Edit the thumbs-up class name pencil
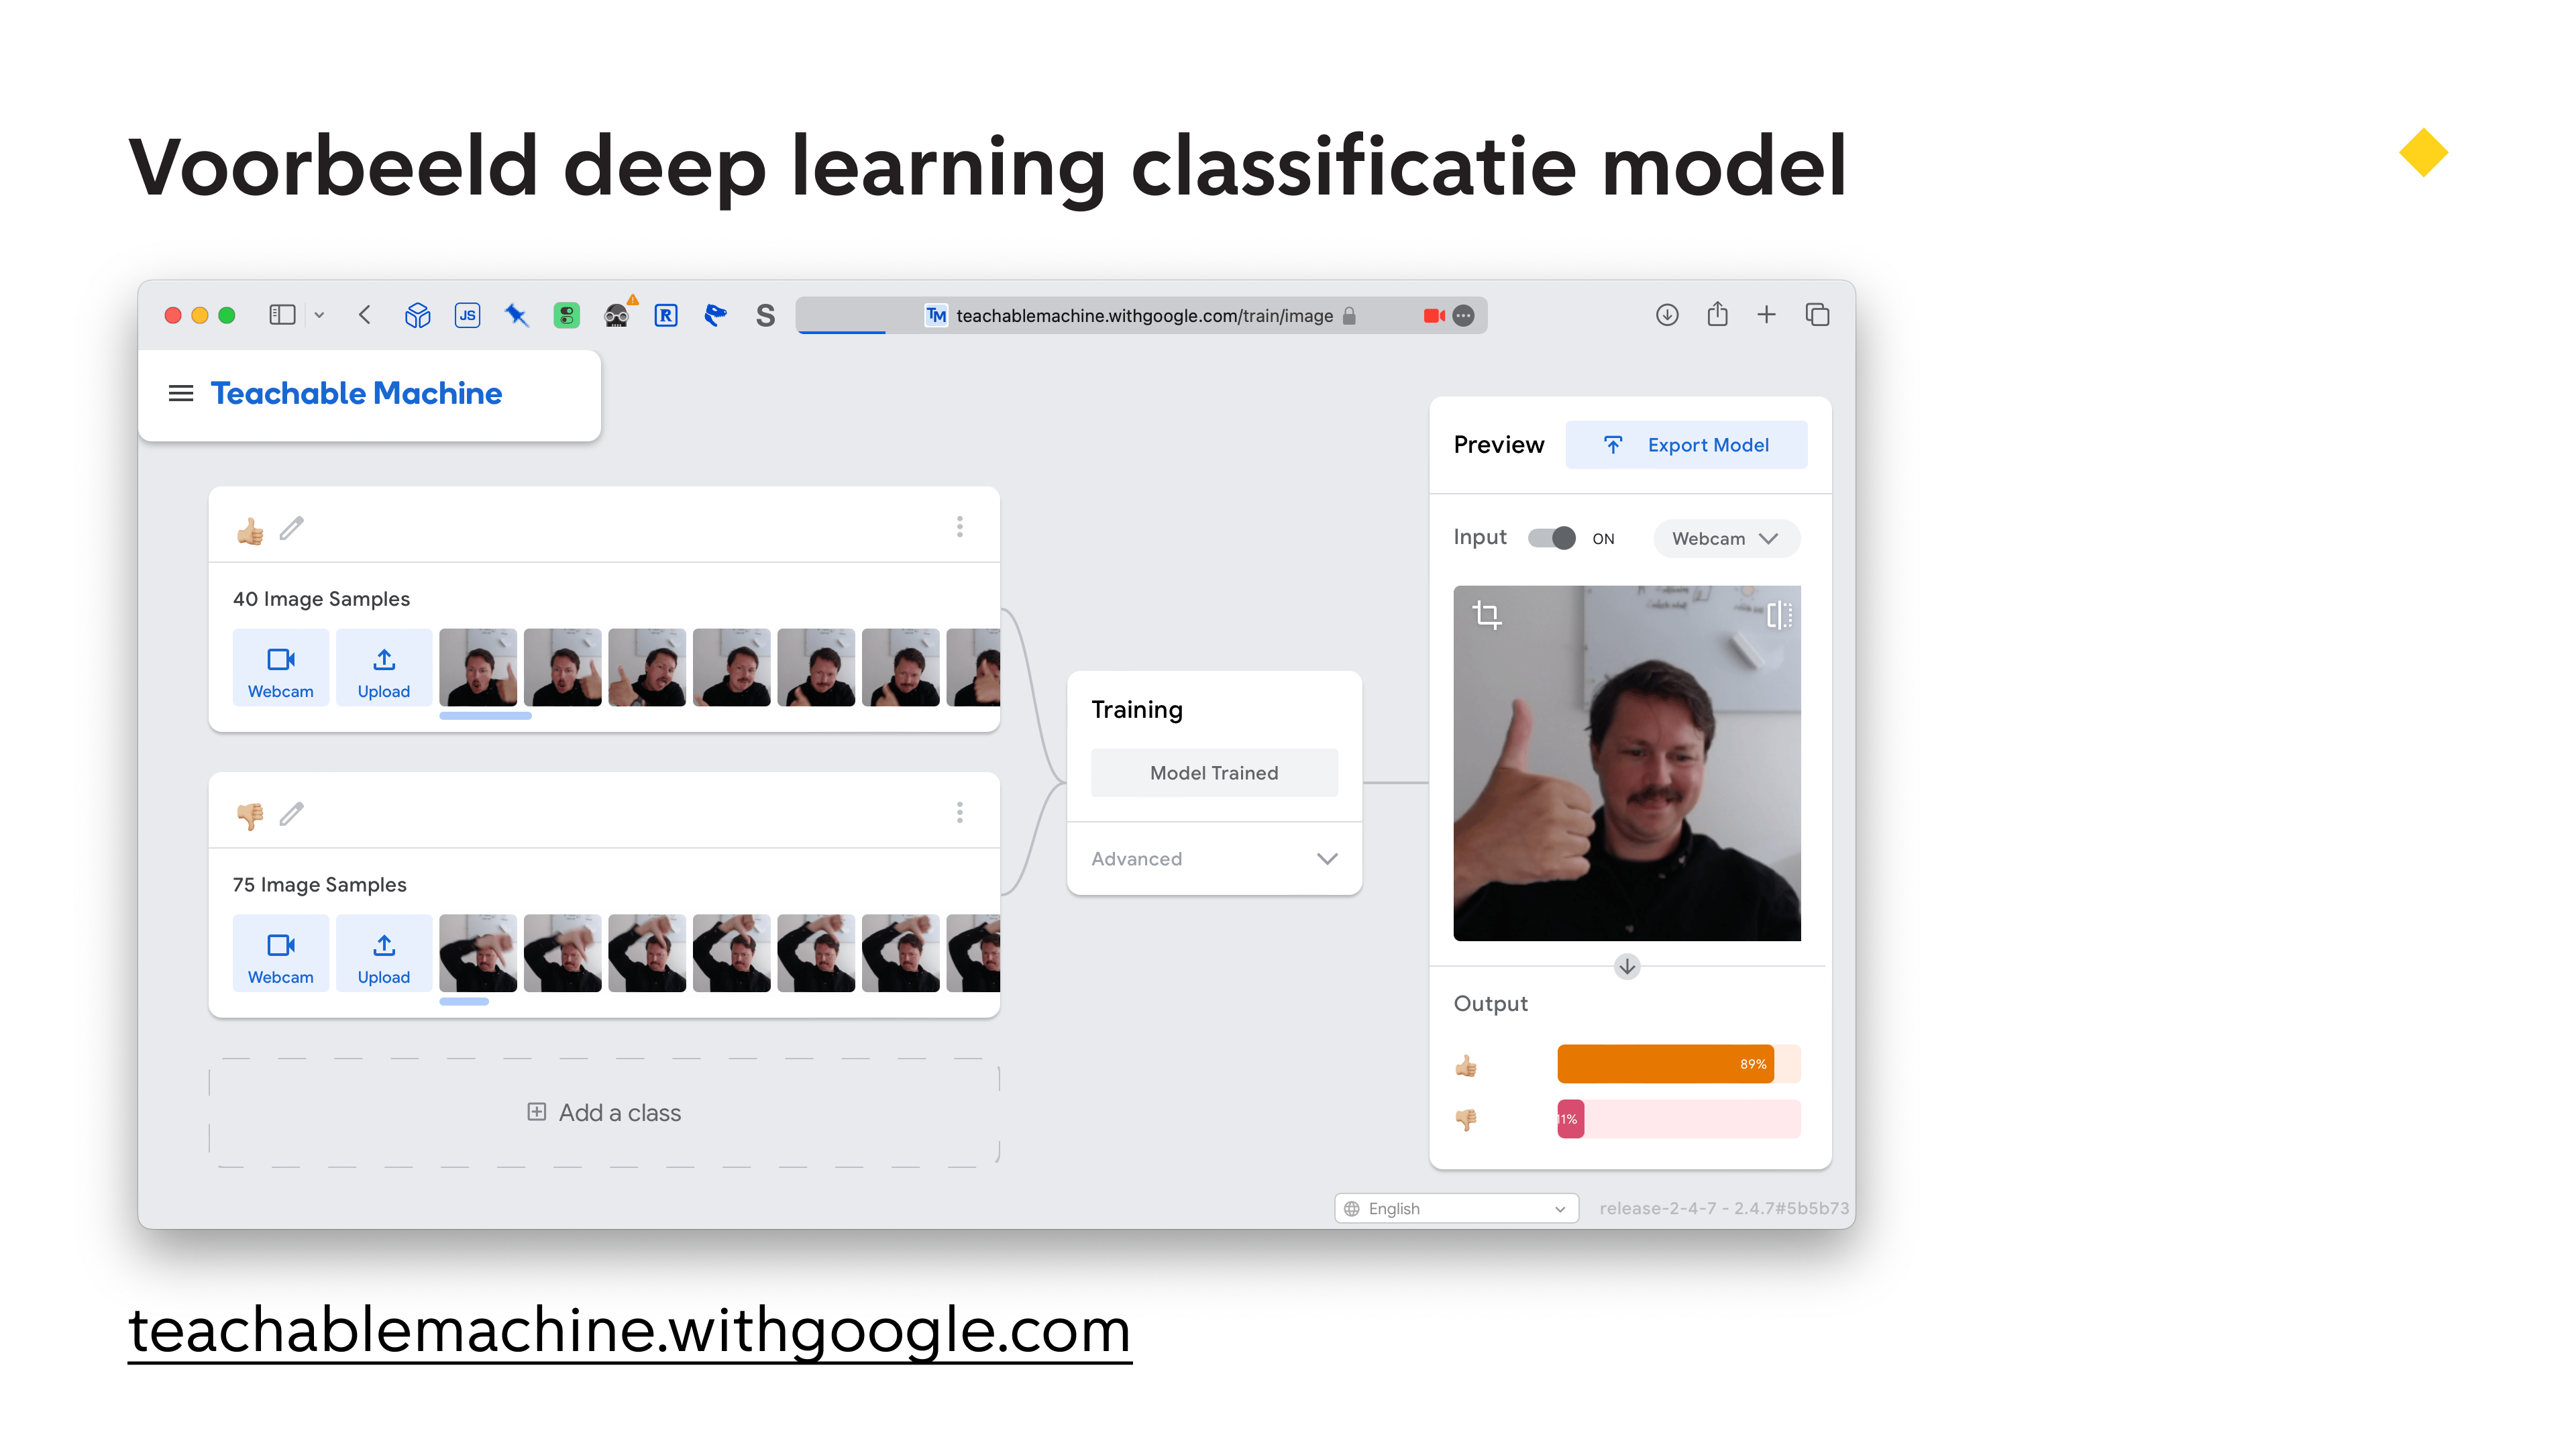Viewport: 2576px width, 1449px height. (291, 528)
